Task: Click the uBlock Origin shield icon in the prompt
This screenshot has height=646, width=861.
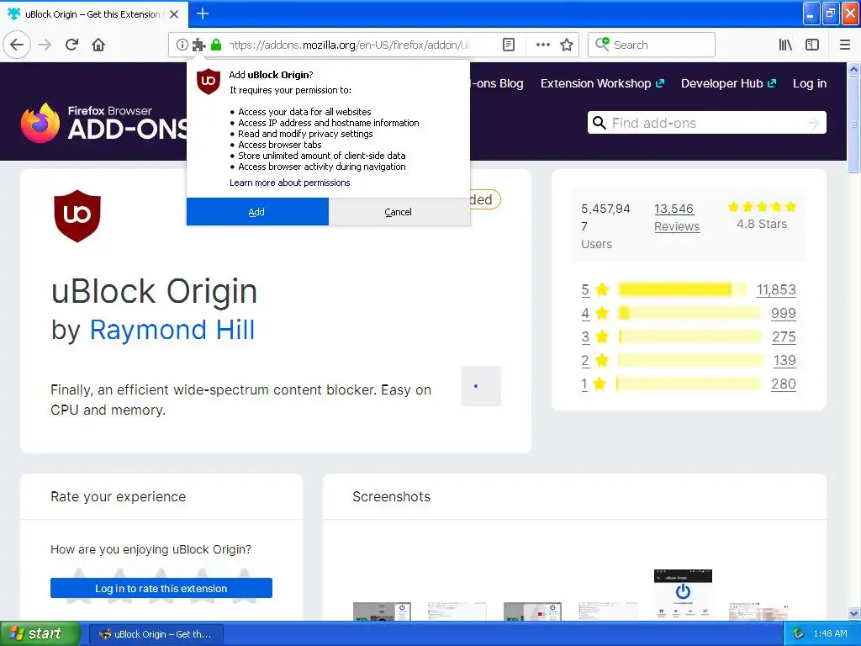Action: [x=209, y=82]
